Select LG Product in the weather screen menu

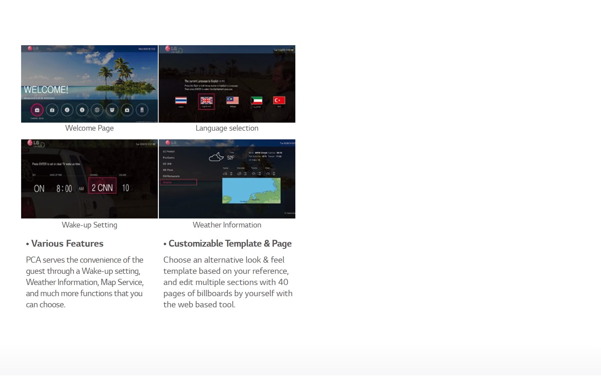pos(169,151)
